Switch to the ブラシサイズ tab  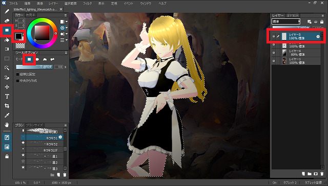point(34,125)
